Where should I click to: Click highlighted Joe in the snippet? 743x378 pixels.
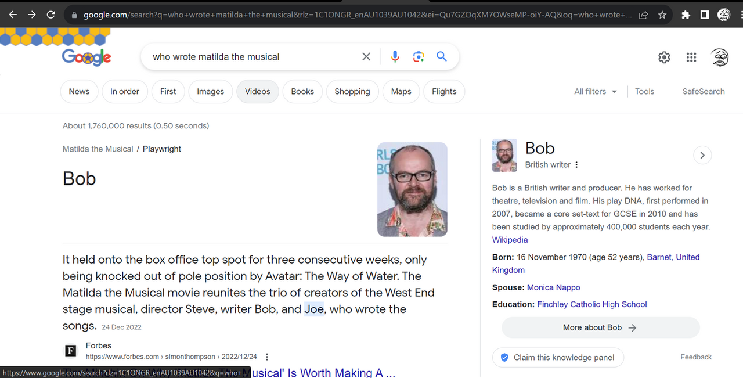[x=314, y=309]
